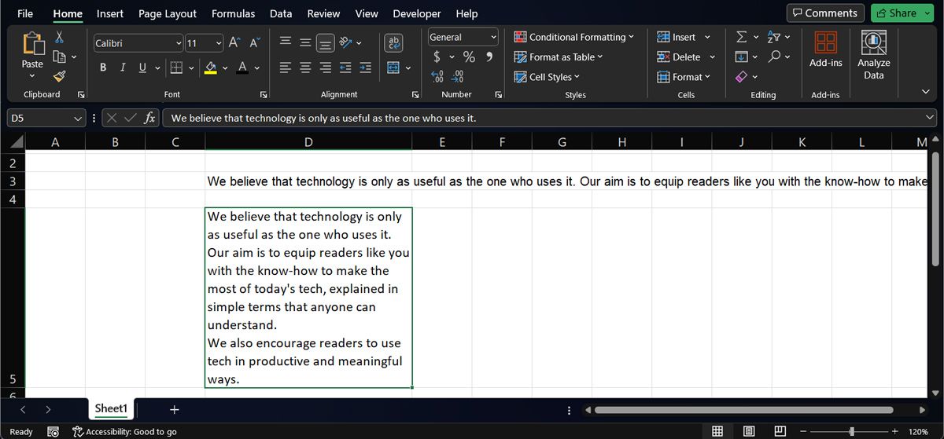Click the Increase Font Size icon
The width and height of the screenshot is (944, 439).
234,43
